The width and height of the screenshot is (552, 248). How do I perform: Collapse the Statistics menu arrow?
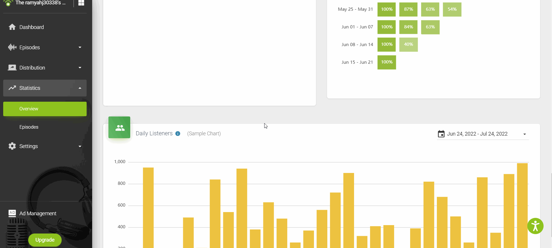click(x=80, y=88)
